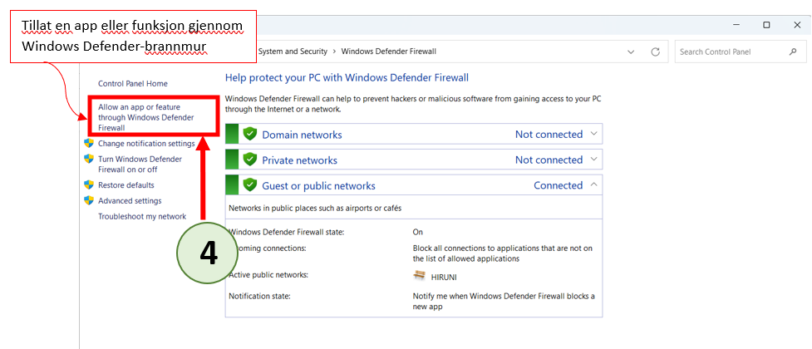Image resolution: width=812 pixels, height=349 pixels.
Task: Go to Control Panel Home
Action: pyautogui.click(x=133, y=83)
